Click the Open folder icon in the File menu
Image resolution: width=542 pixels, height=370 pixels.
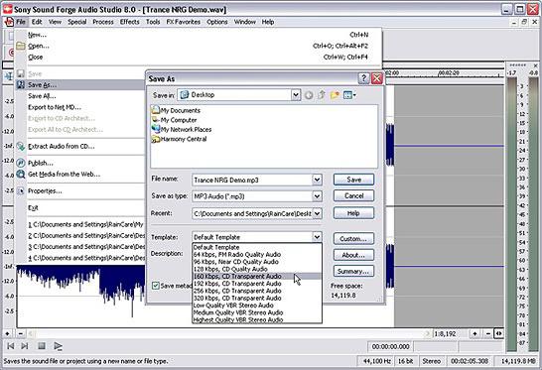[x=21, y=46]
